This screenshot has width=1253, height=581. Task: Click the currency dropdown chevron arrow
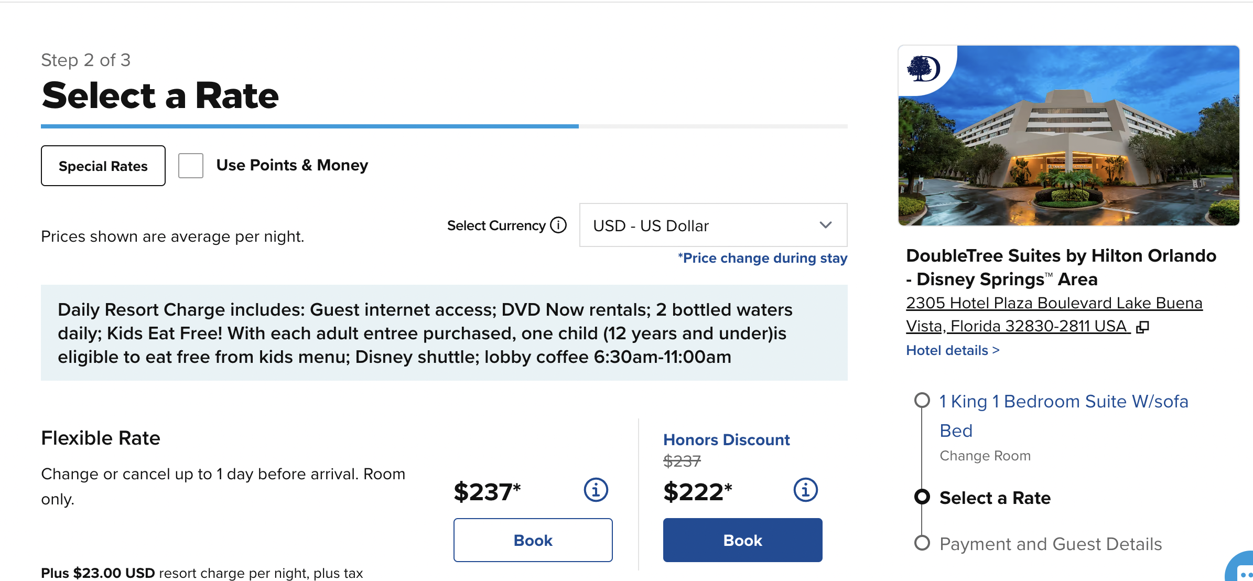[825, 225]
